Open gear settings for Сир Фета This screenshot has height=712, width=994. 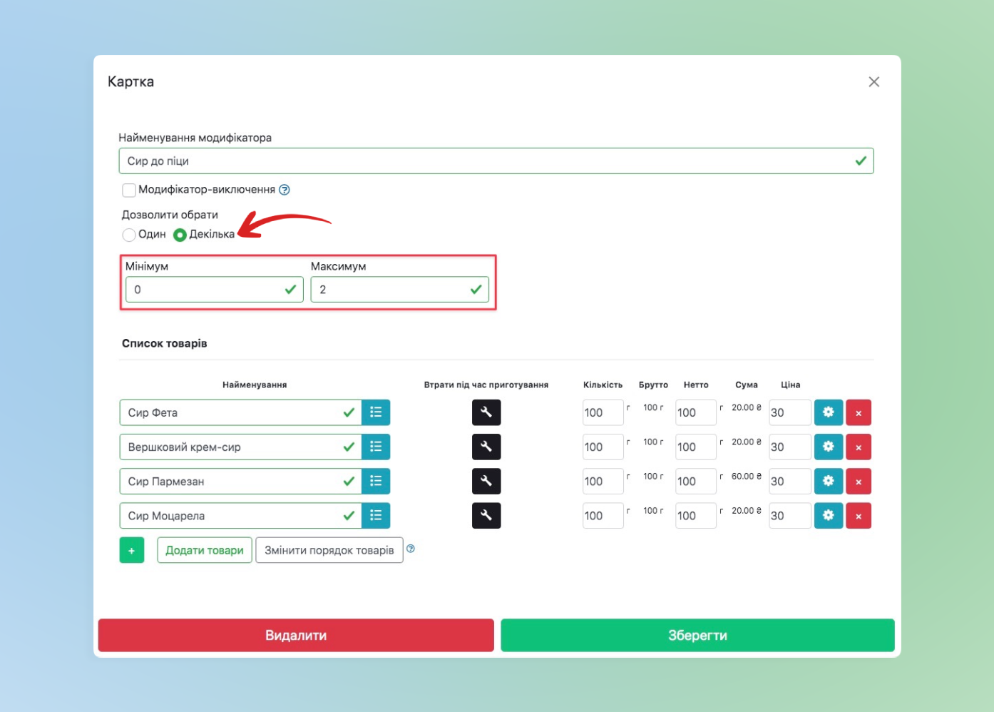point(828,412)
